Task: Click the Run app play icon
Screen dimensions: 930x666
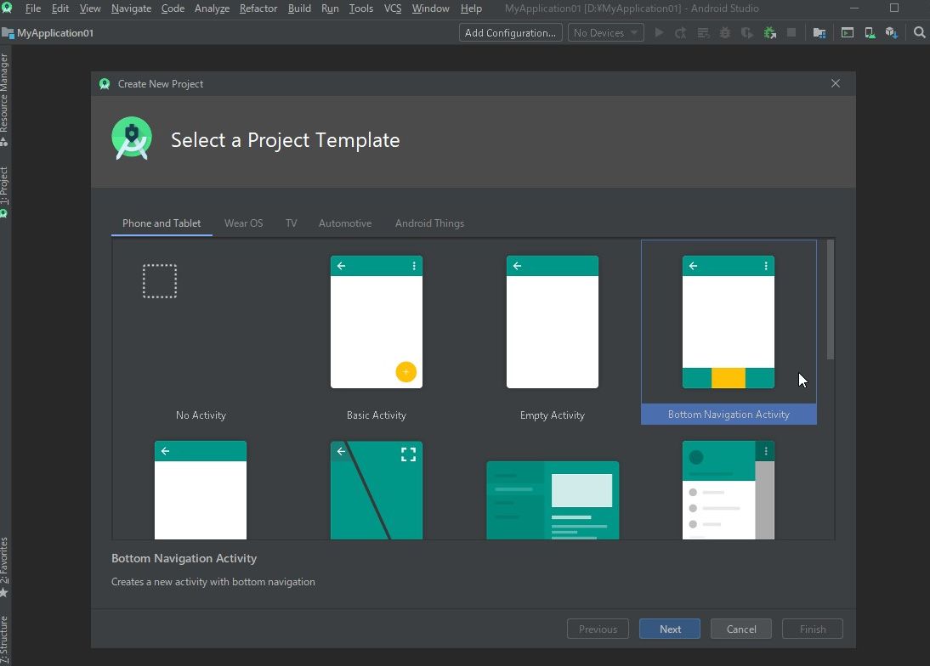Action: [x=660, y=32]
